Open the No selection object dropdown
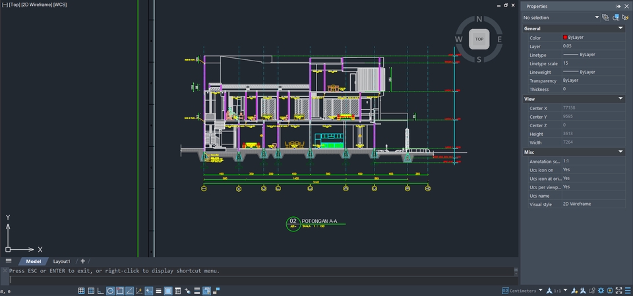Viewport: 633px width, 296px height. [x=560, y=18]
